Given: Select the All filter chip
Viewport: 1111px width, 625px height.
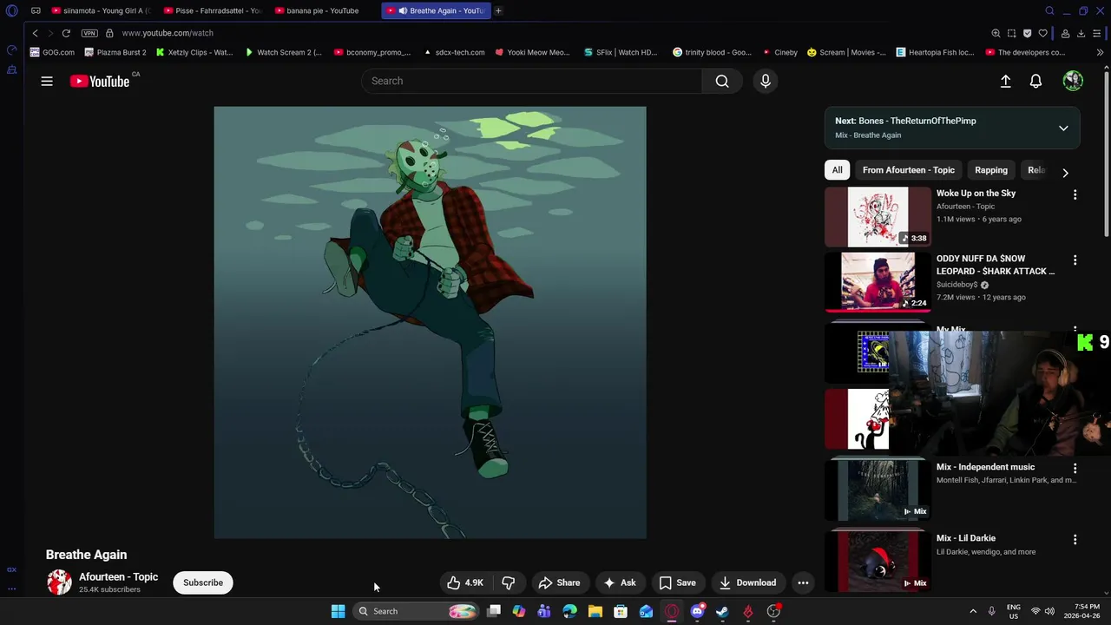Looking at the screenshot, I should coord(837,170).
